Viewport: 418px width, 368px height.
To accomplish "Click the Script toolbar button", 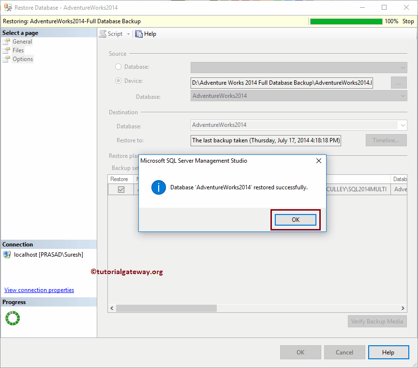I will coord(111,34).
